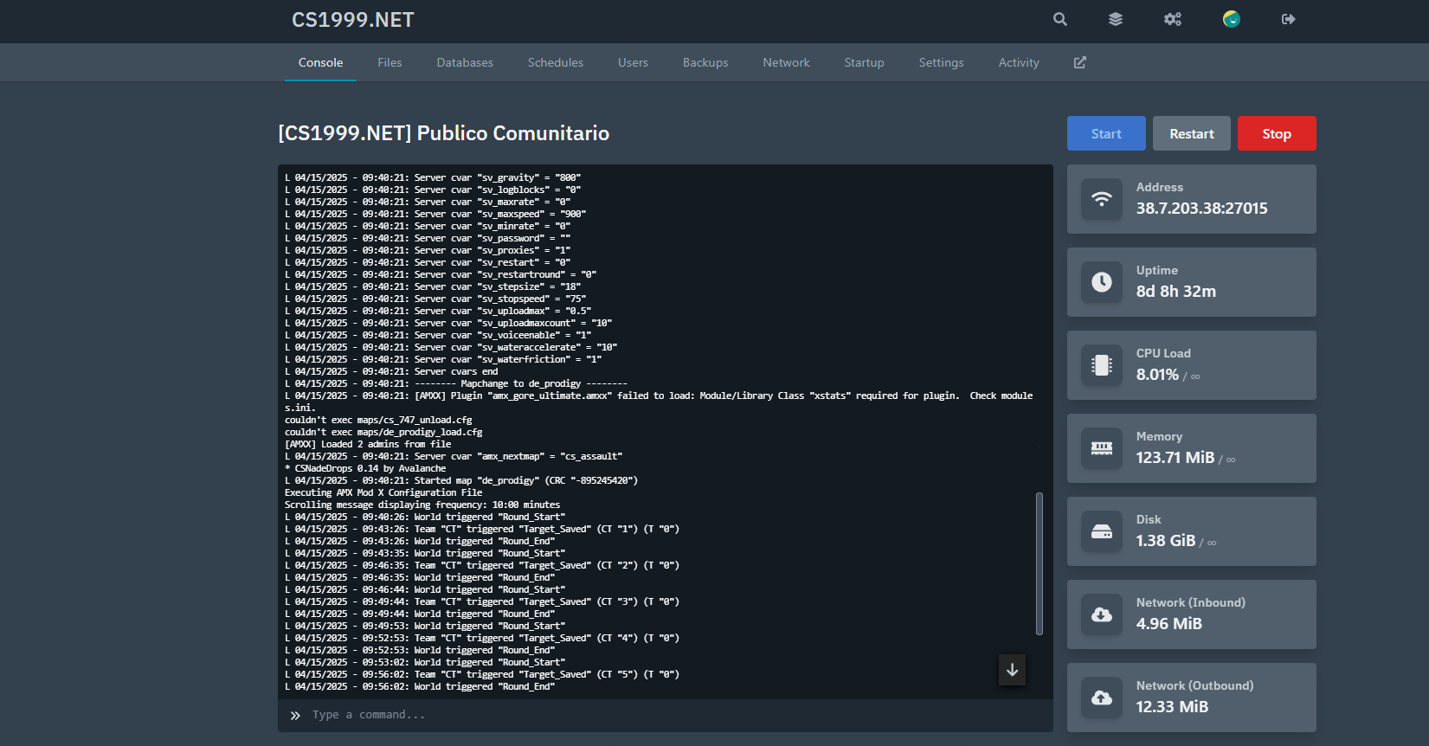
Task: Click the Inbound value 4.96 MiB
Action: point(1169,624)
